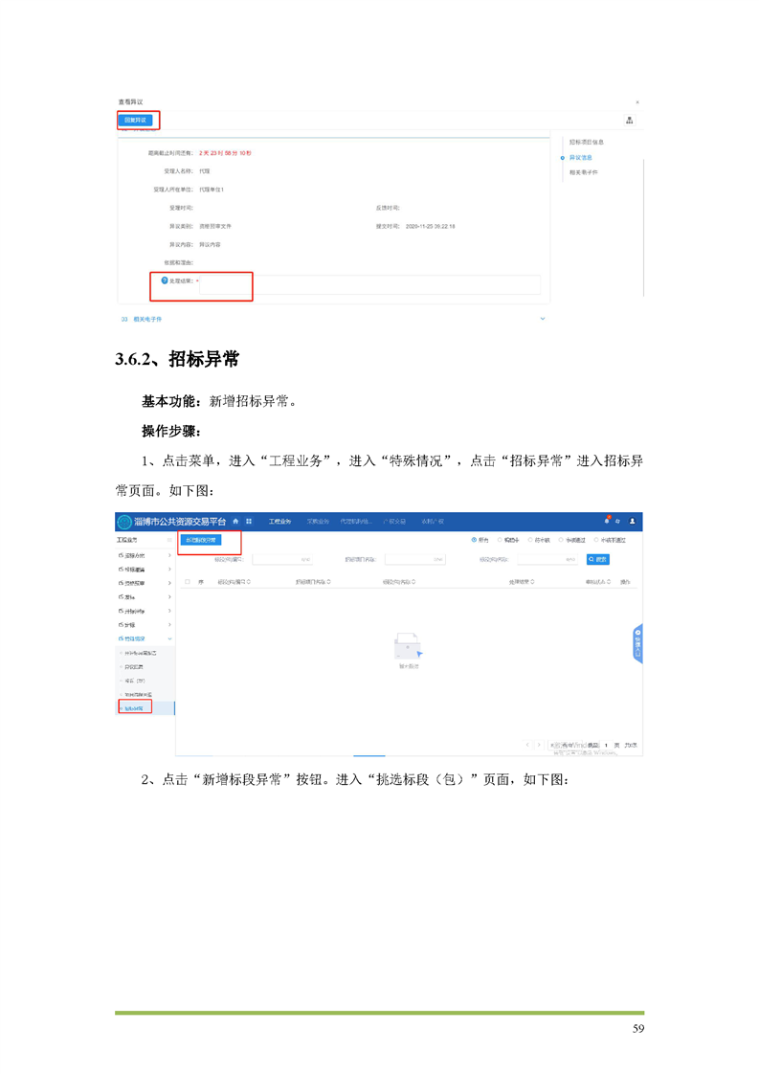Select the 所有 radio button filter
This screenshot has width=759, height=1074.
point(474,540)
